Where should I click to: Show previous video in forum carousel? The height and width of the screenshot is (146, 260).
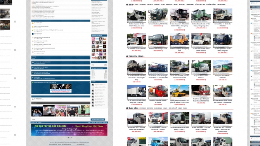point(33,110)
